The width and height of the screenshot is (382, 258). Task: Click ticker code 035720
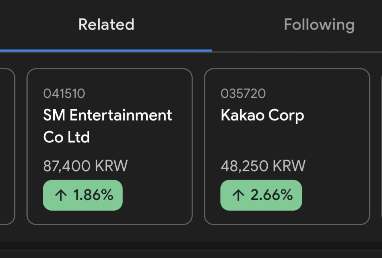coord(243,94)
